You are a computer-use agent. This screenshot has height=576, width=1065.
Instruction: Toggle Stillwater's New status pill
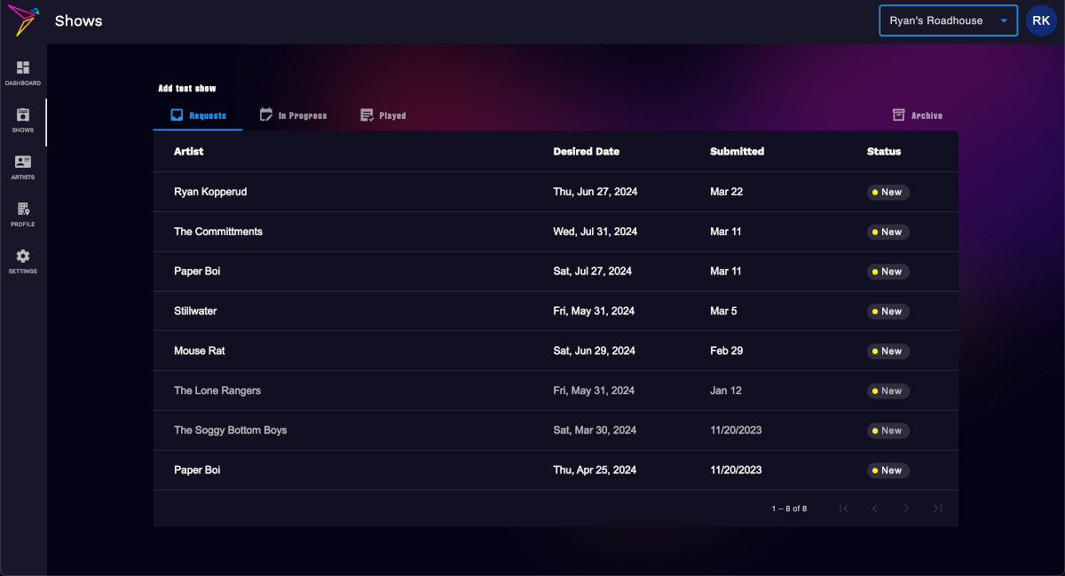887,311
